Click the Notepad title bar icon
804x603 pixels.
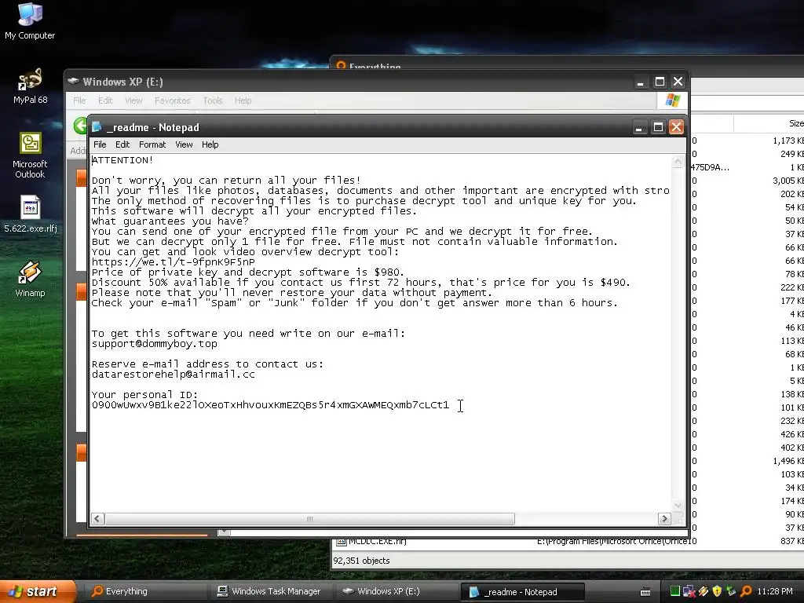click(x=97, y=126)
